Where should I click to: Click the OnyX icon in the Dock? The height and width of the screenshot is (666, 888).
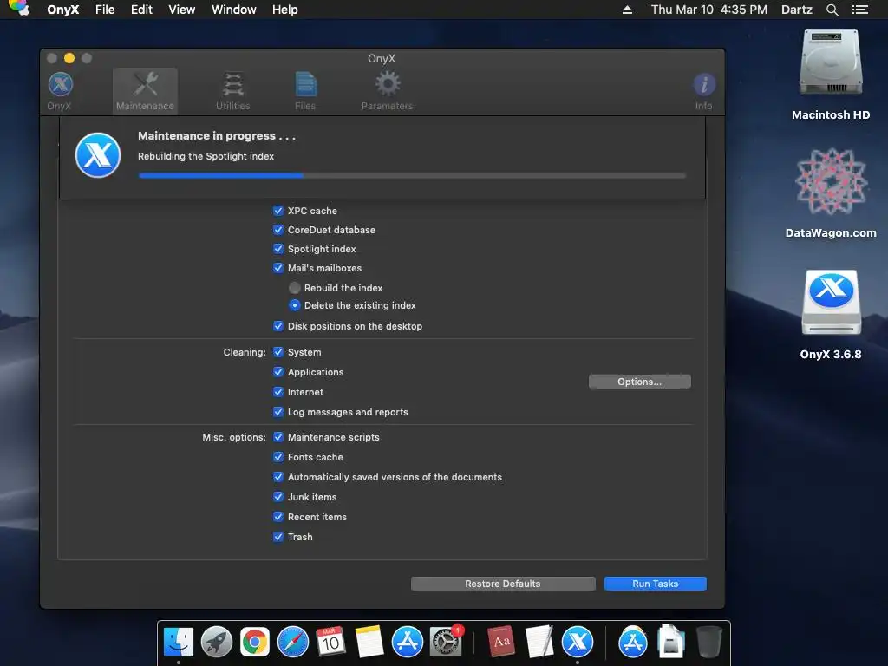pyautogui.click(x=578, y=643)
